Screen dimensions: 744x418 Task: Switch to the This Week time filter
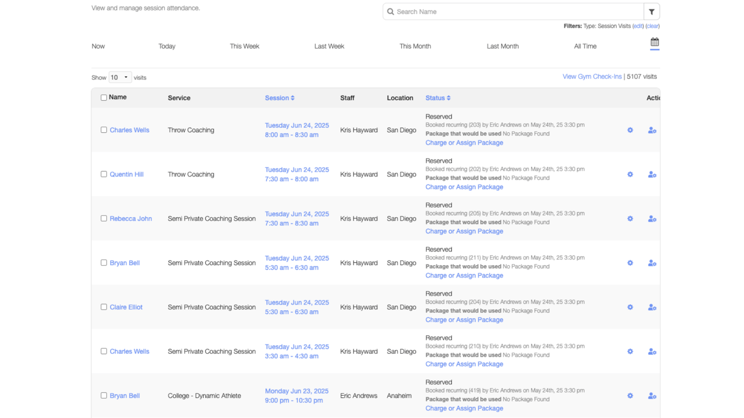[x=244, y=46]
